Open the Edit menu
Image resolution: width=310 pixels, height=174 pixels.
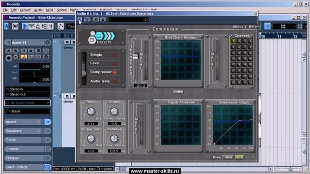tap(14, 10)
